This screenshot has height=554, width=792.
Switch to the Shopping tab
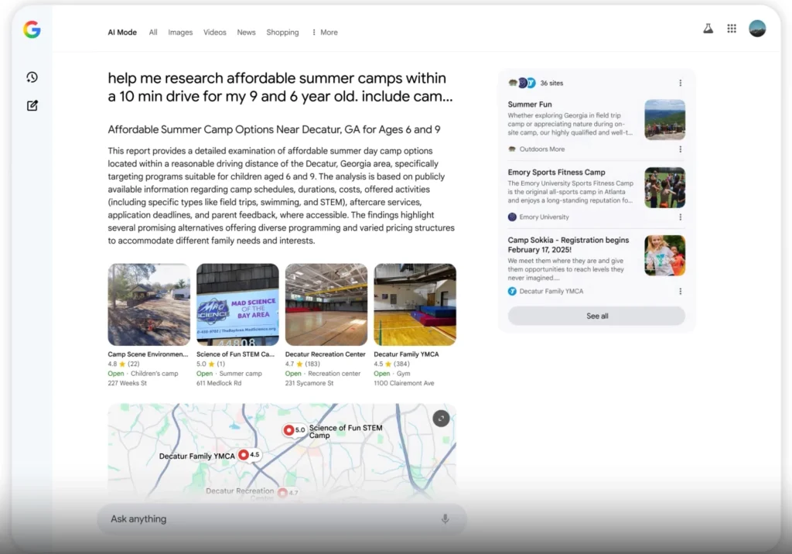282,32
